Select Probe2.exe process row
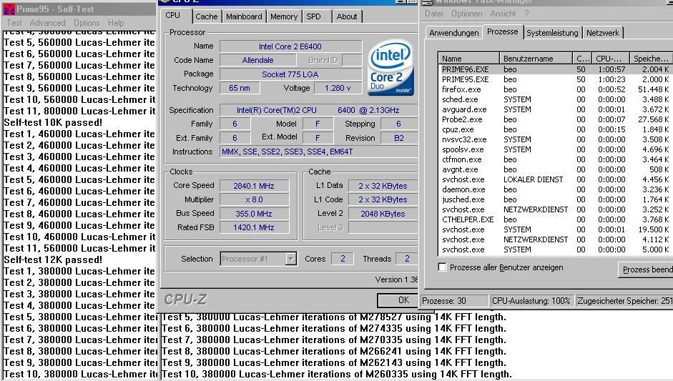Viewport: 673px width, 381px height. pyautogui.click(x=556, y=119)
